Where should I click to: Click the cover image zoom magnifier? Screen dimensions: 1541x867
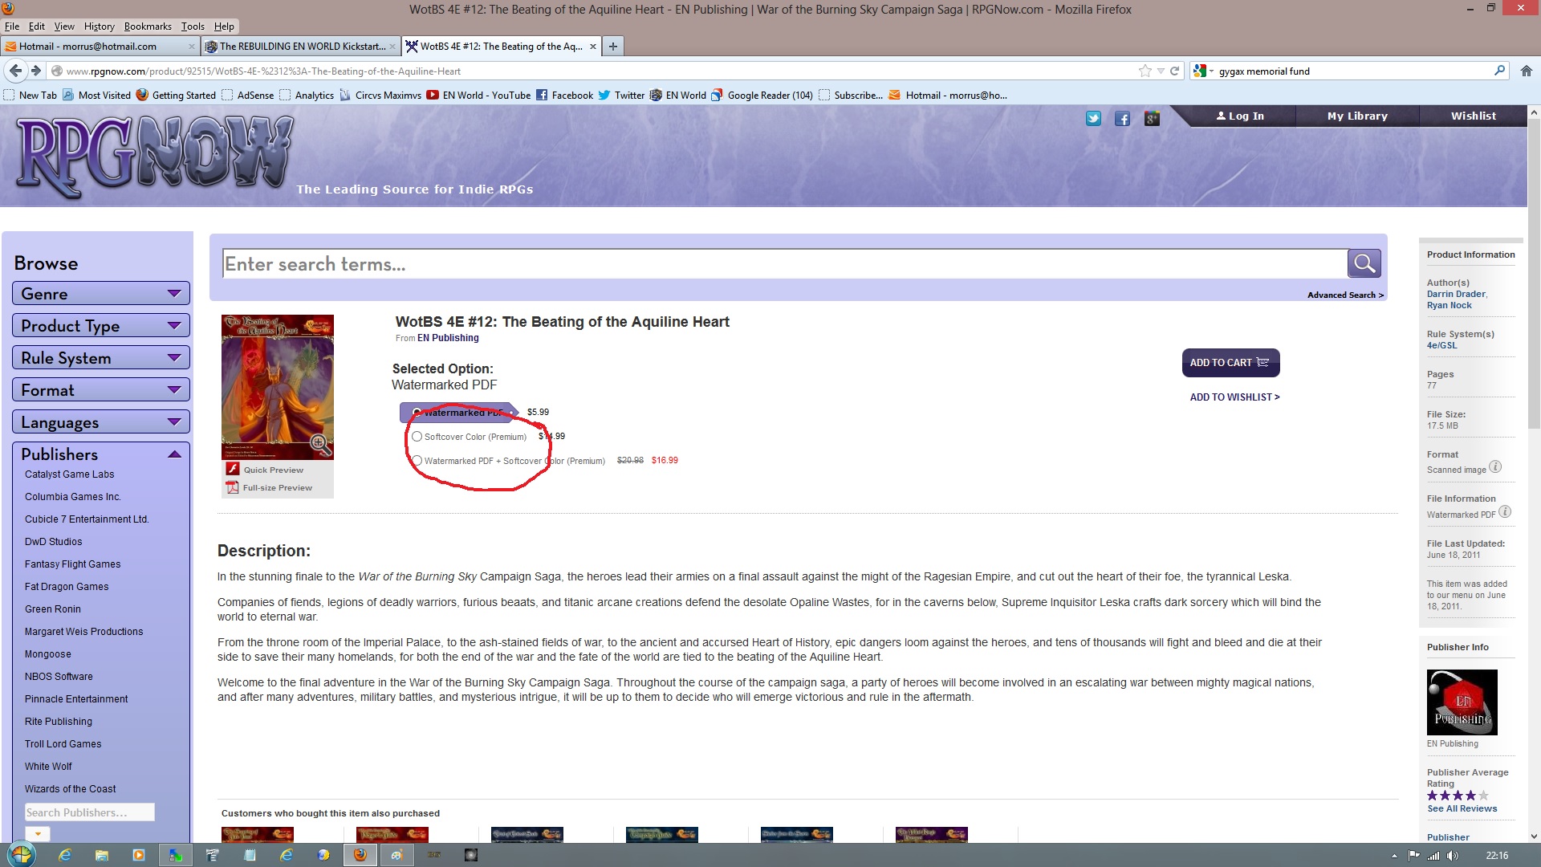pos(319,442)
